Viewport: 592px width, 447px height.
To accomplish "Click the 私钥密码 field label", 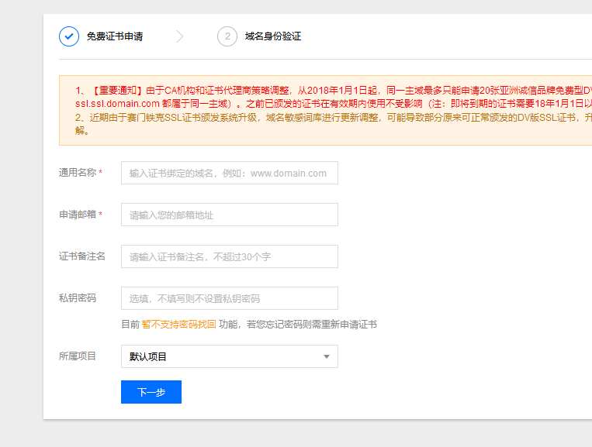I will pos(78,298).
